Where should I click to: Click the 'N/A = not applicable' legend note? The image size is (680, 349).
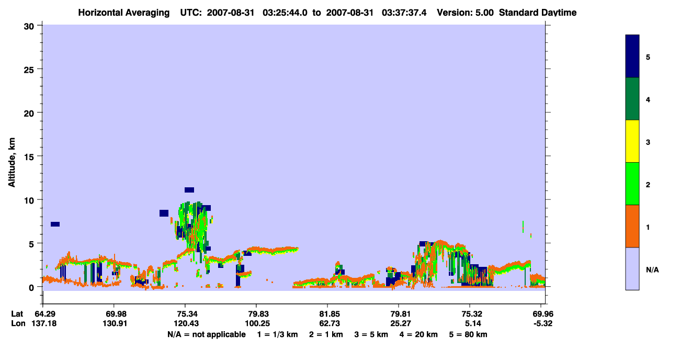tap(206, 334)
